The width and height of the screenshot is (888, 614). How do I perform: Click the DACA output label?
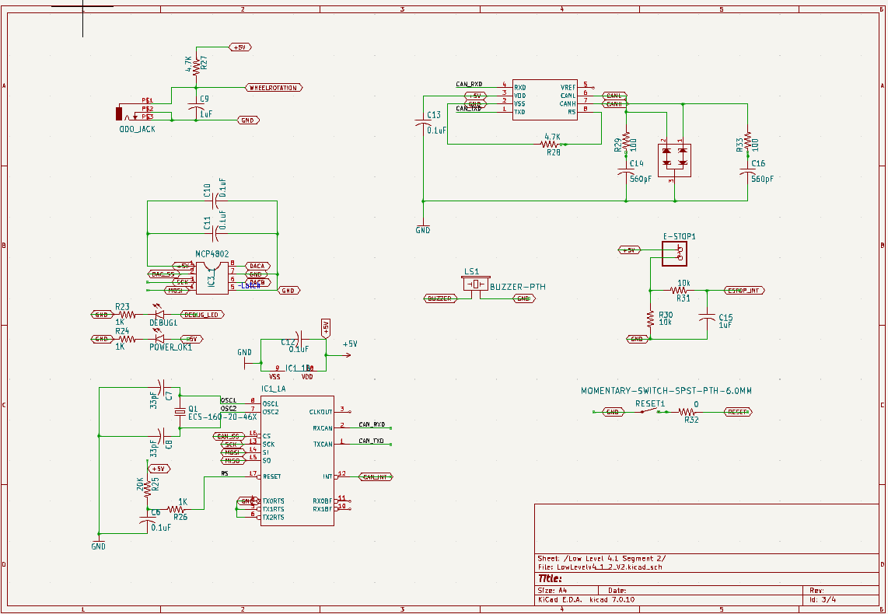[257, 266]
